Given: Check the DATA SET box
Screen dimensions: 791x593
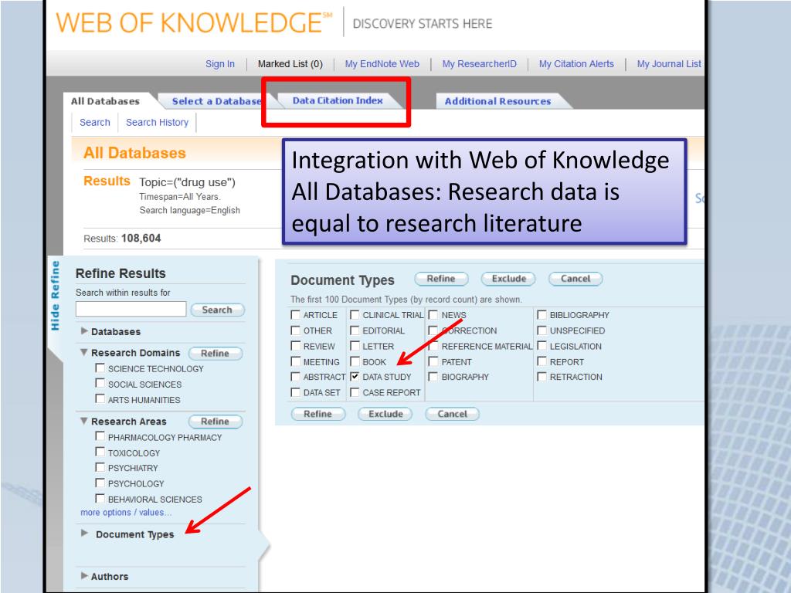Looking at the screenshot, I should [x=296, y=391].
